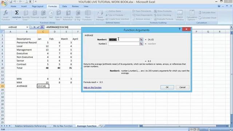Collapse dialog via the Number1 range selector
Image resolution: width=233 pixels, height=131 pixels.
point(141,40)
